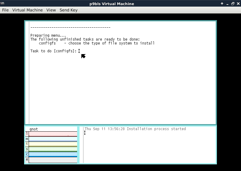241x171 pixels.
Task: Minimize the p9bls Virtual Machine window
Action: pyautogui.click(x=227, y=4)
